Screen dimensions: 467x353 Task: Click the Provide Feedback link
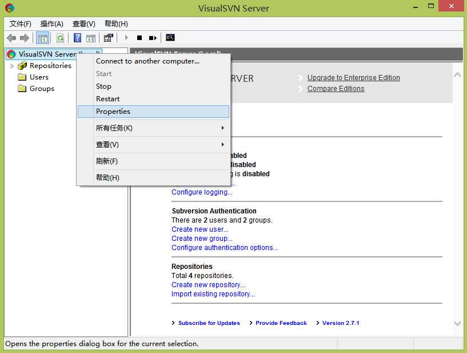point(281,323)
